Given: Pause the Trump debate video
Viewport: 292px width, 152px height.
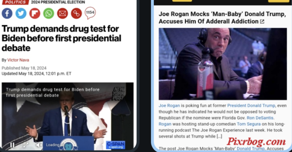Looking at the screenshot, I should (x=12, y=145).
